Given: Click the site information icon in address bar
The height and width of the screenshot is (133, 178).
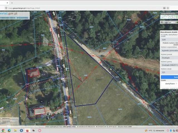Looking at the screenshot, I should click(x=6, y=8).
